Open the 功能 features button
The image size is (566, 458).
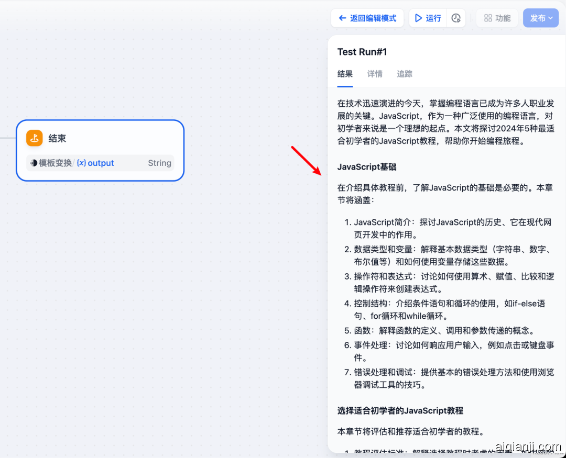(x=497, y=18)
